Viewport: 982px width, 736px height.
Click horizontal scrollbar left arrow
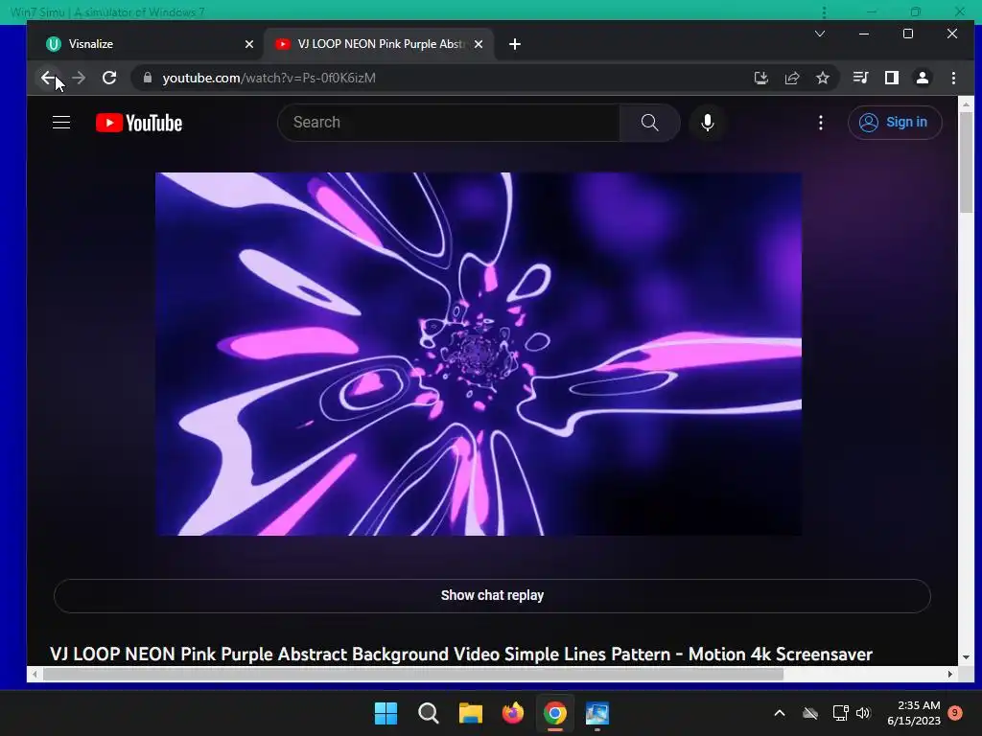click(35, 674)
